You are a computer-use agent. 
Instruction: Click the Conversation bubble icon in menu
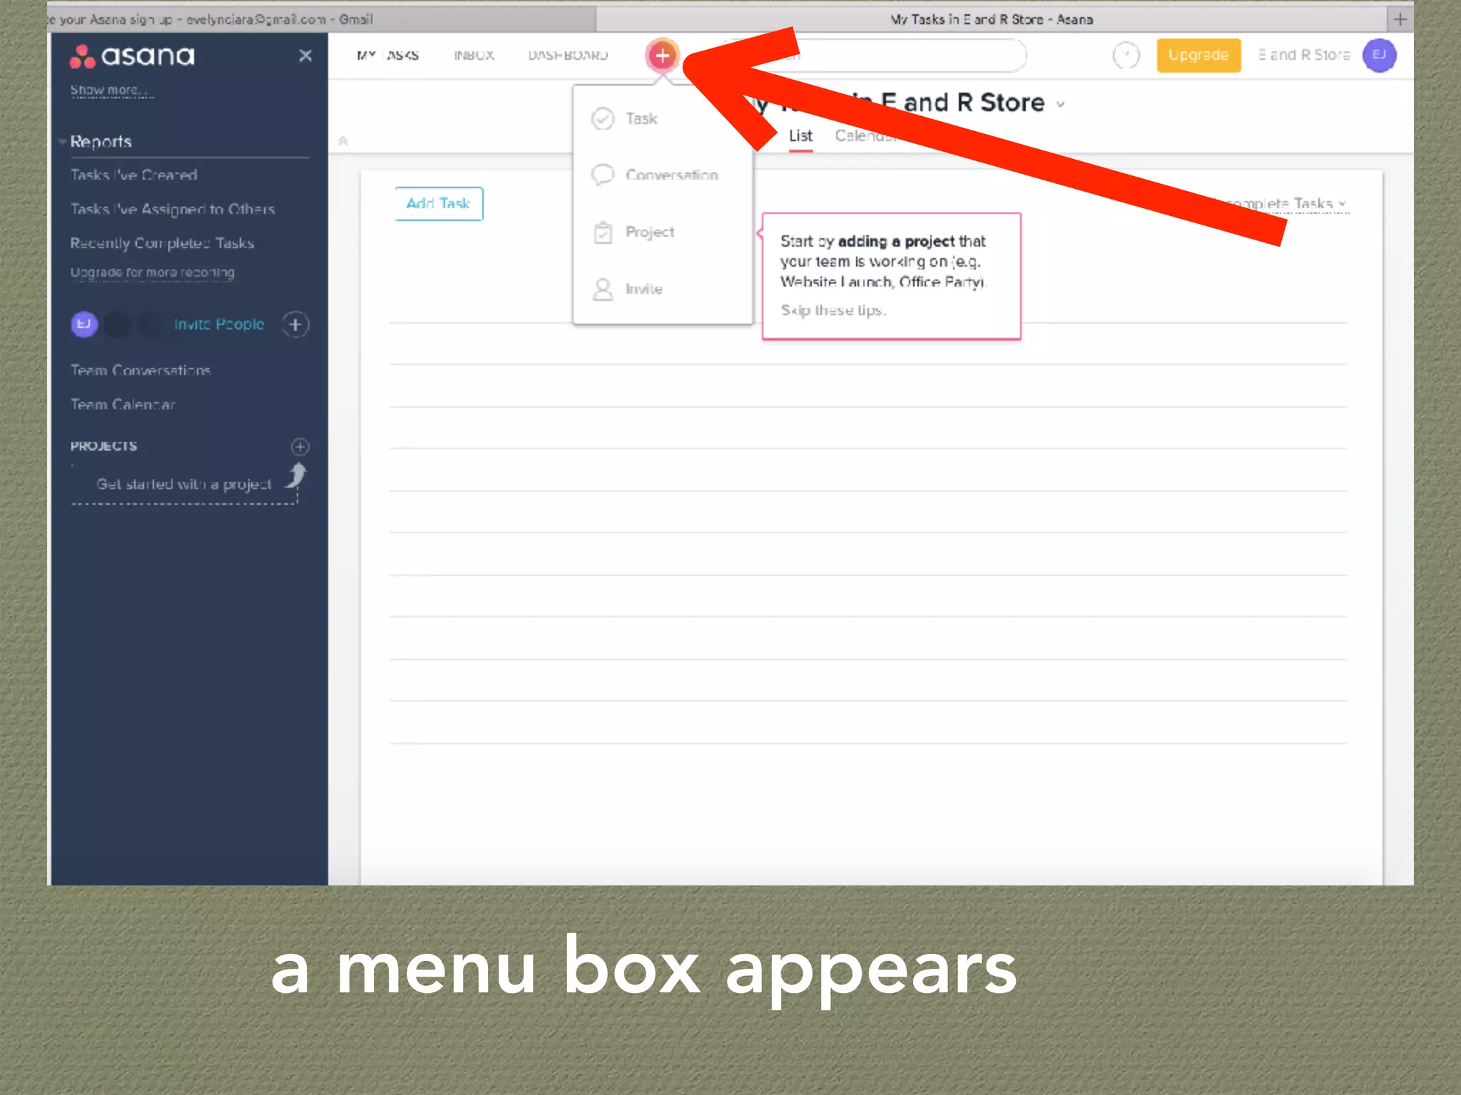pos(603,175)
